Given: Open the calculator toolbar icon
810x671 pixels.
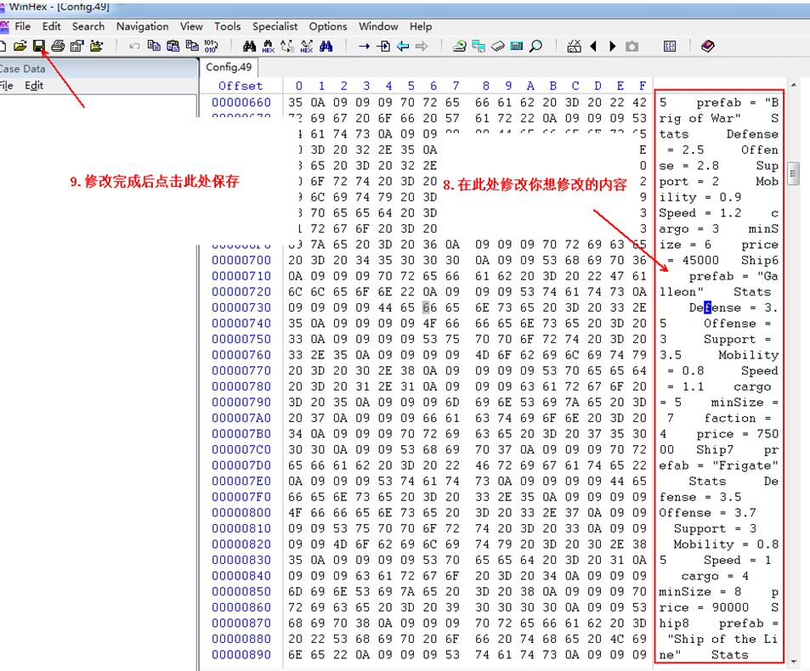Looking at the screenshot, I should click(517, 46).
